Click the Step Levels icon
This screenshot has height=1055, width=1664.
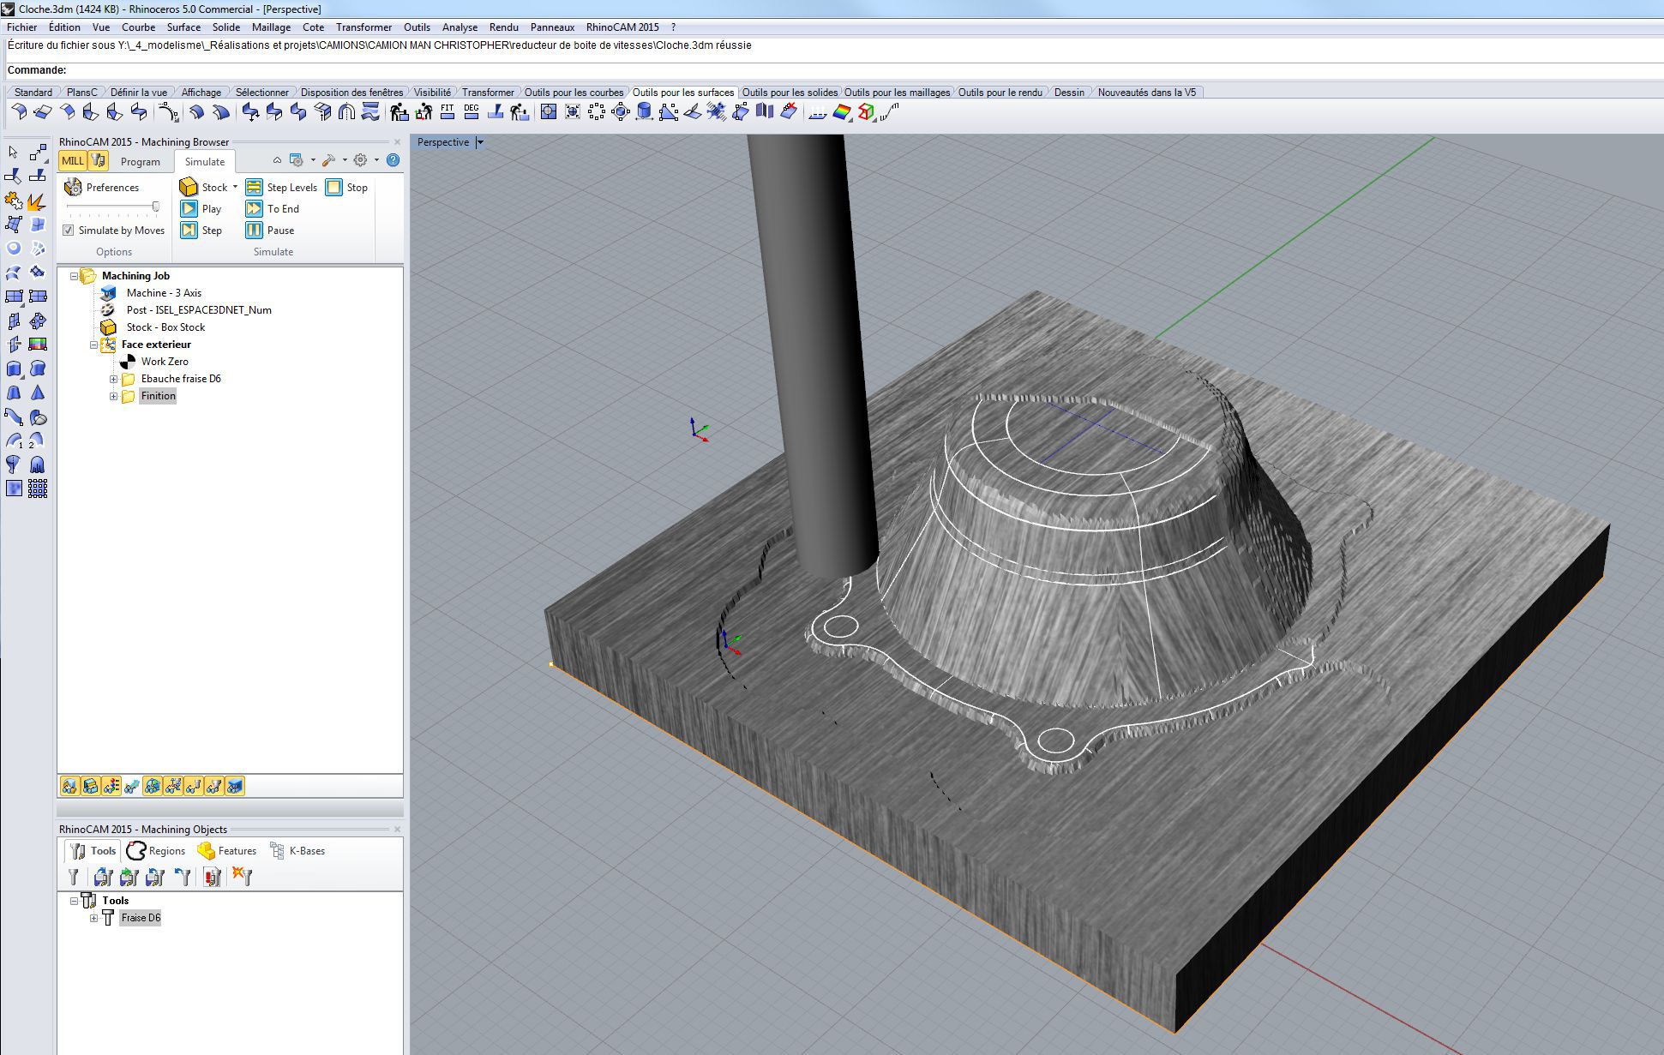pos(254,187)
